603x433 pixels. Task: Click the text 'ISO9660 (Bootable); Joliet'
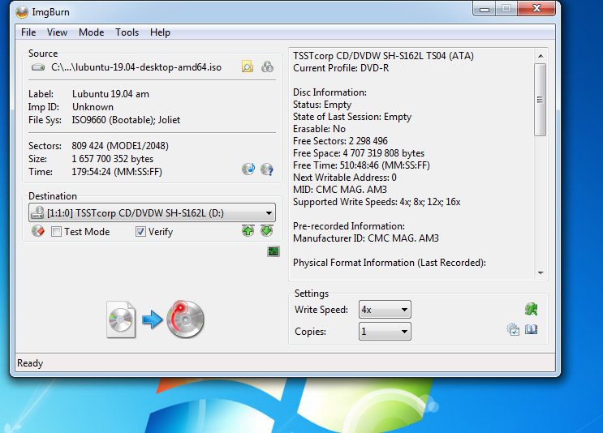(x=126, y=120)
